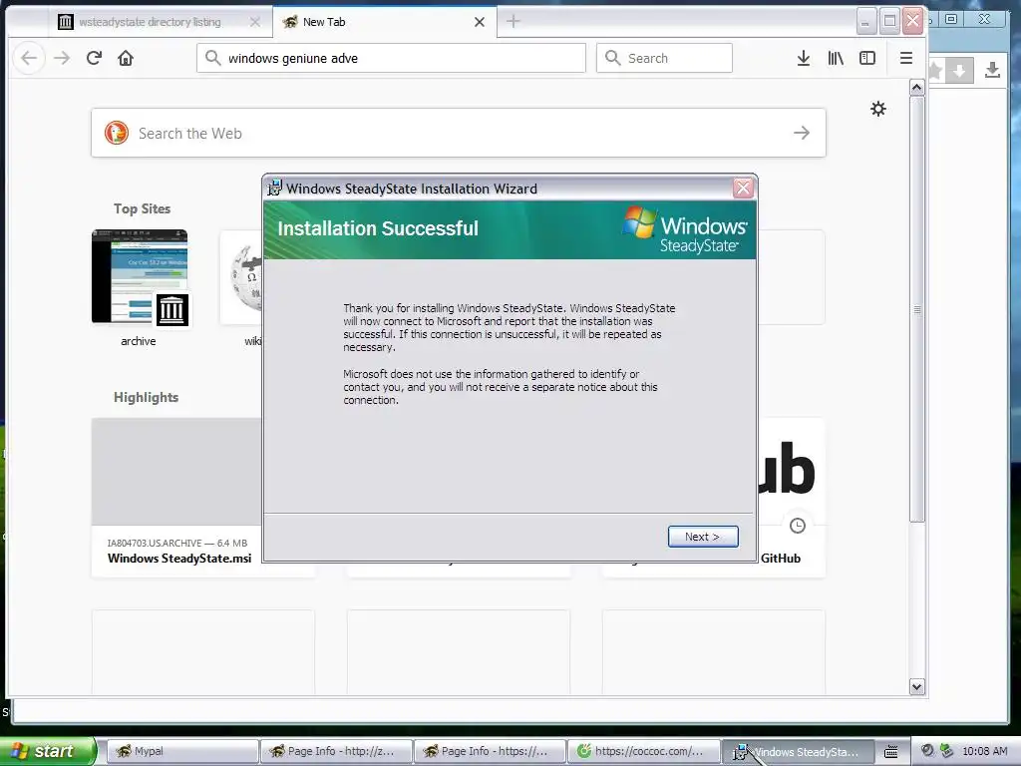
Task: Click the toolbar Search field
Action: pos(664,58)
